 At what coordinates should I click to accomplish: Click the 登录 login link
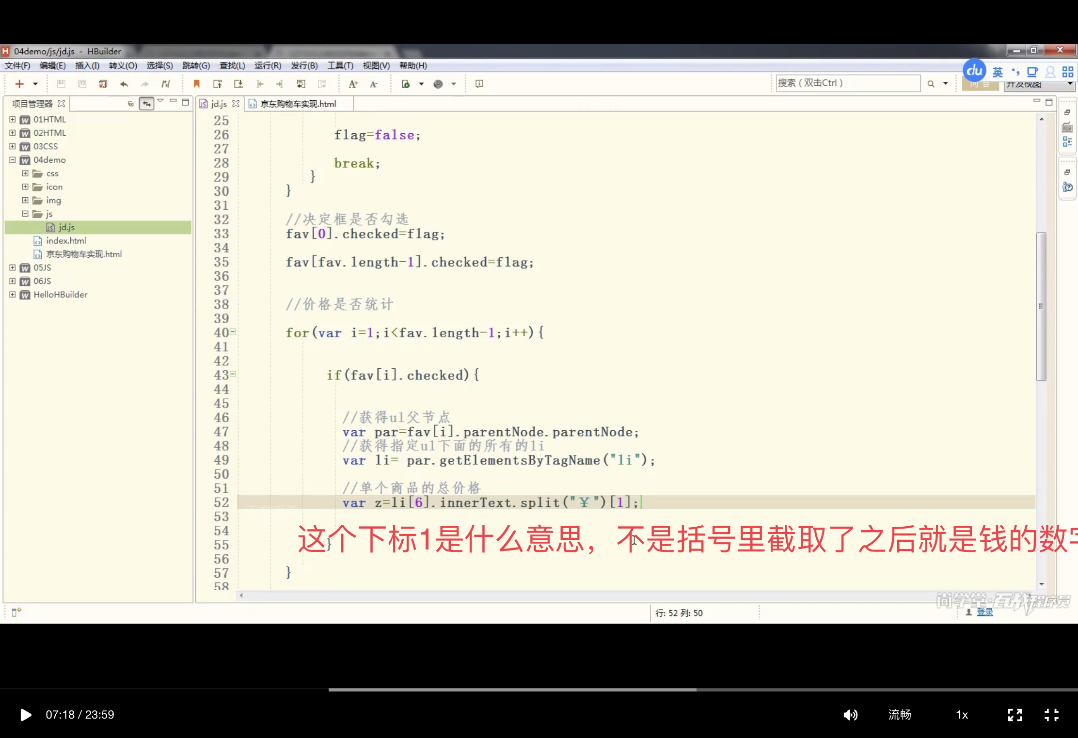tap(984, 612)
